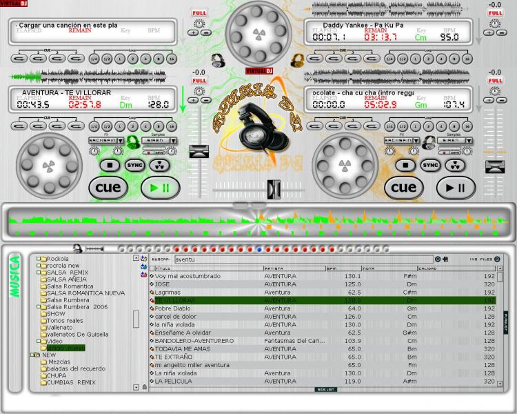Collapse the NEW folder node

32,355
